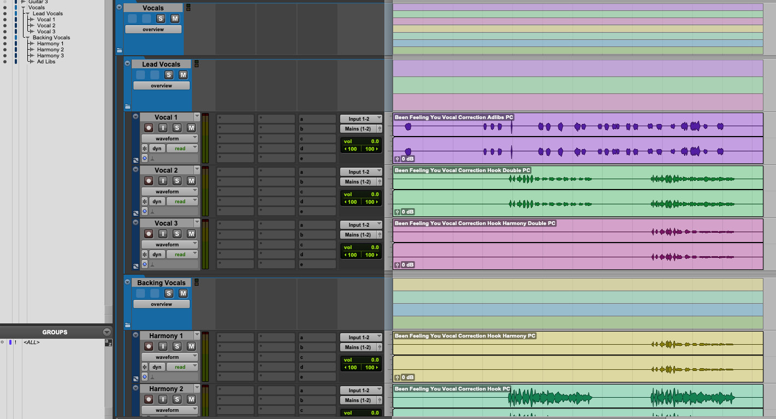Open the output window icon beside Harmony 1 Mains
Viewport: 776px width, 419px height.
point(379,347)
